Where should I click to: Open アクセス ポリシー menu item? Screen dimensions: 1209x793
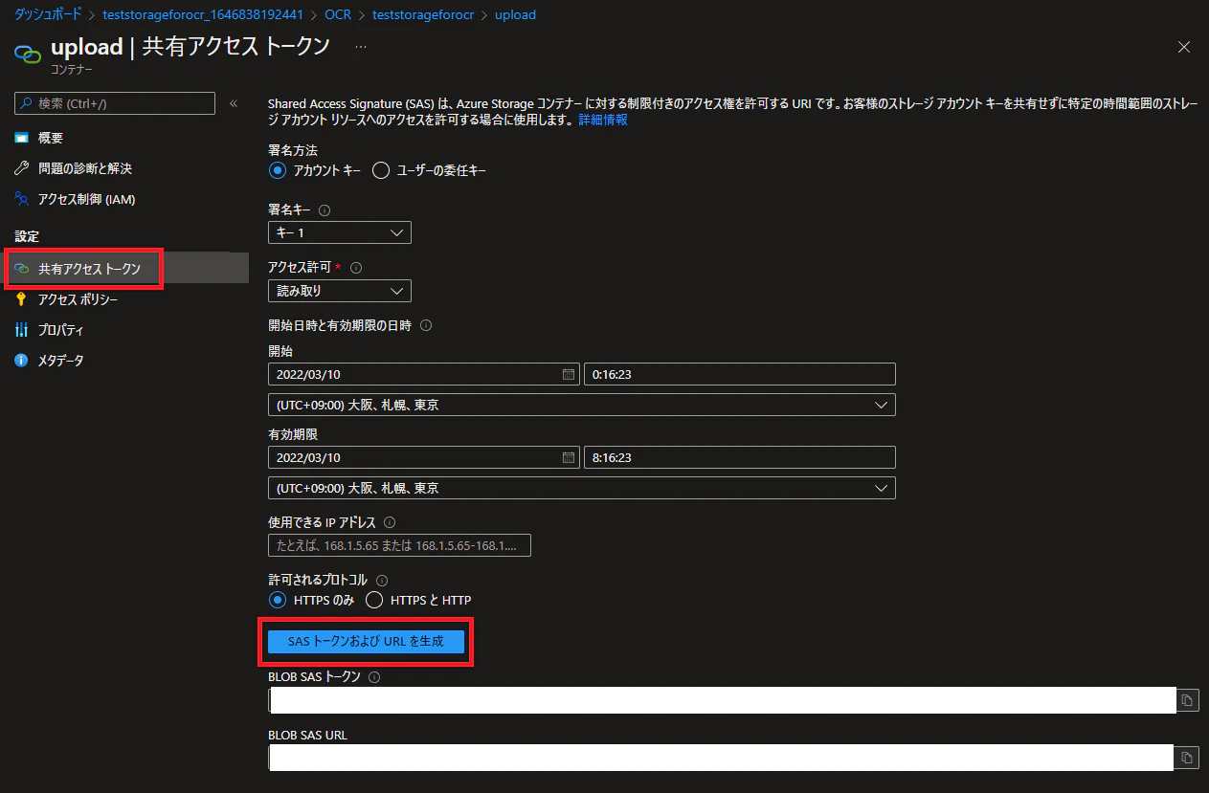(78, 299)
